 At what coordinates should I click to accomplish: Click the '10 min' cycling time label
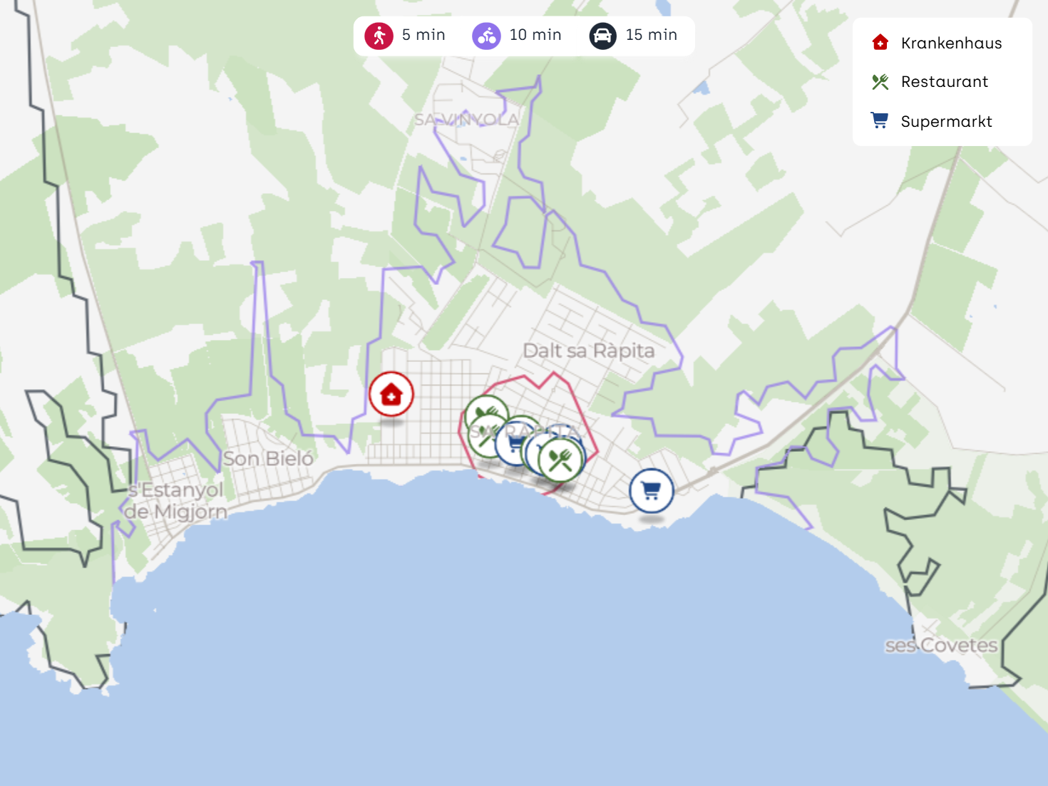535,35
